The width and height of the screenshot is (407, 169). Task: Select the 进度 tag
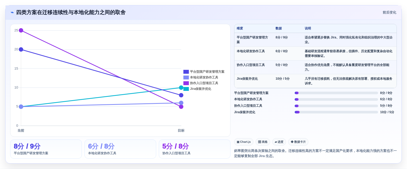279,142
